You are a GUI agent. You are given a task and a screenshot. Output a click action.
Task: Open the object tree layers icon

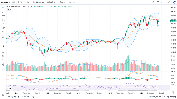3,95
